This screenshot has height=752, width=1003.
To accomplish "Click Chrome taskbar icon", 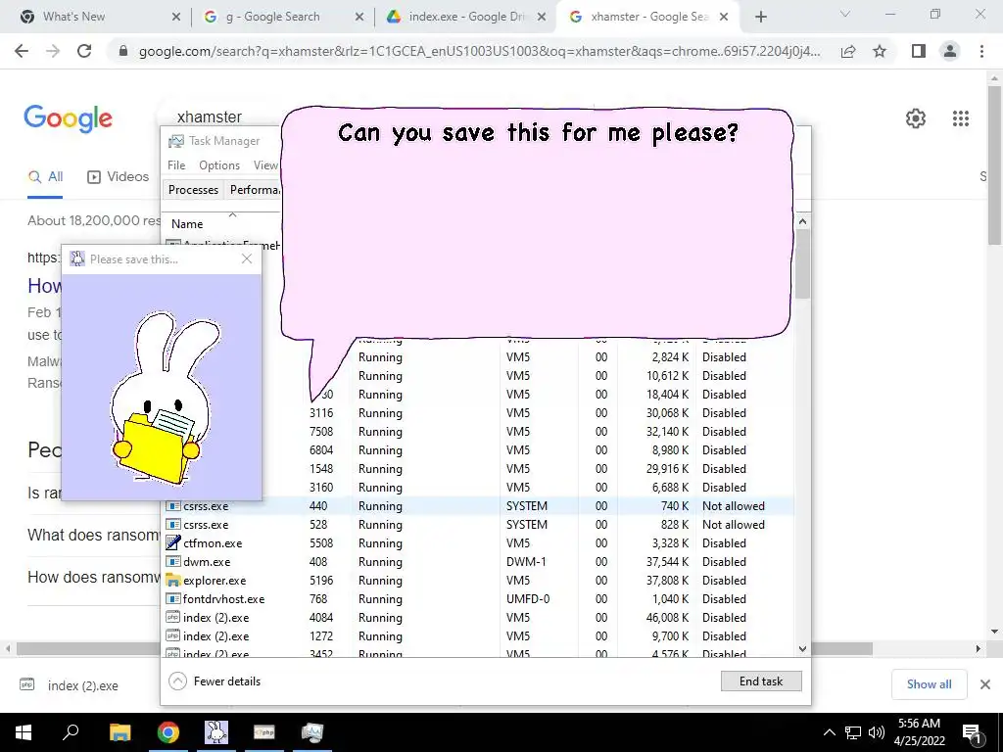I will [x=168, y=732].
